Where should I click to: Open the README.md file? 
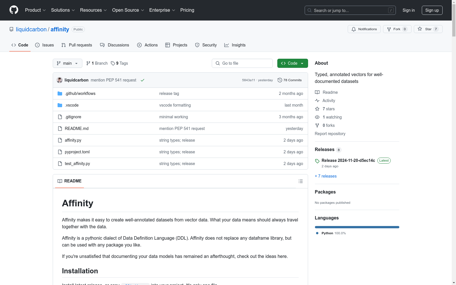77,129
